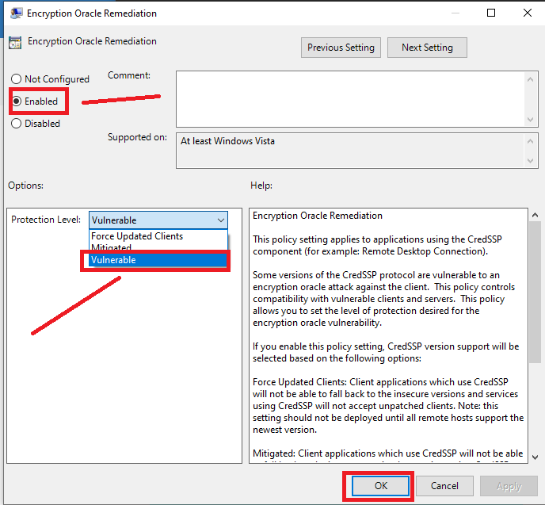Viewport: 545px width, 505px height.
Task: Click the policy icon in the title bar
Action: 15,13
